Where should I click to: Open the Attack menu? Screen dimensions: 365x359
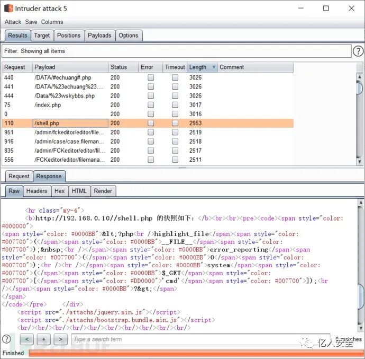click(13, 22)
